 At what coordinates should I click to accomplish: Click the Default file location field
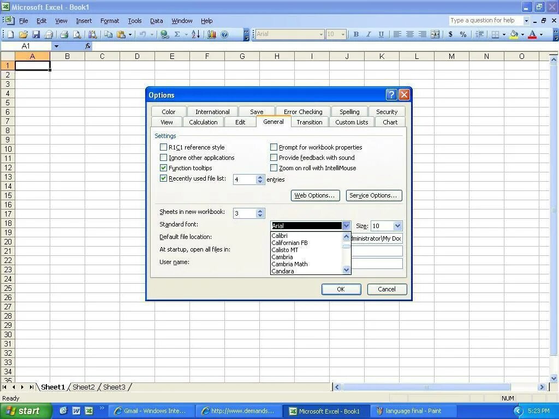tap(377, 238)
